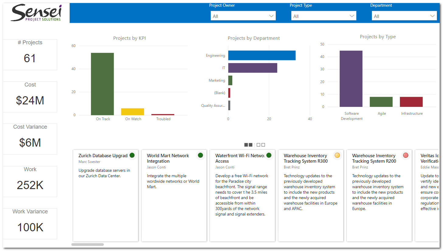
Task: Open Warehouse Inventory Tracking System R200 title
Action: point(374,158)
